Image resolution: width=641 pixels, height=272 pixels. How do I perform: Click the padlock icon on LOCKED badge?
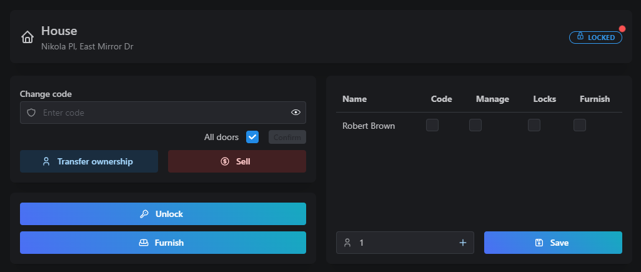(580, 36)
